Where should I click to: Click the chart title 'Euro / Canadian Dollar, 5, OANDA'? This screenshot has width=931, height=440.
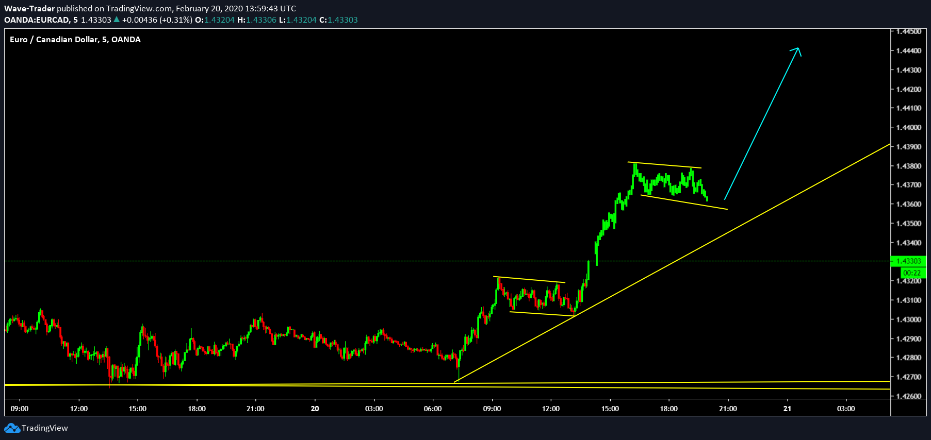(75, 40)
